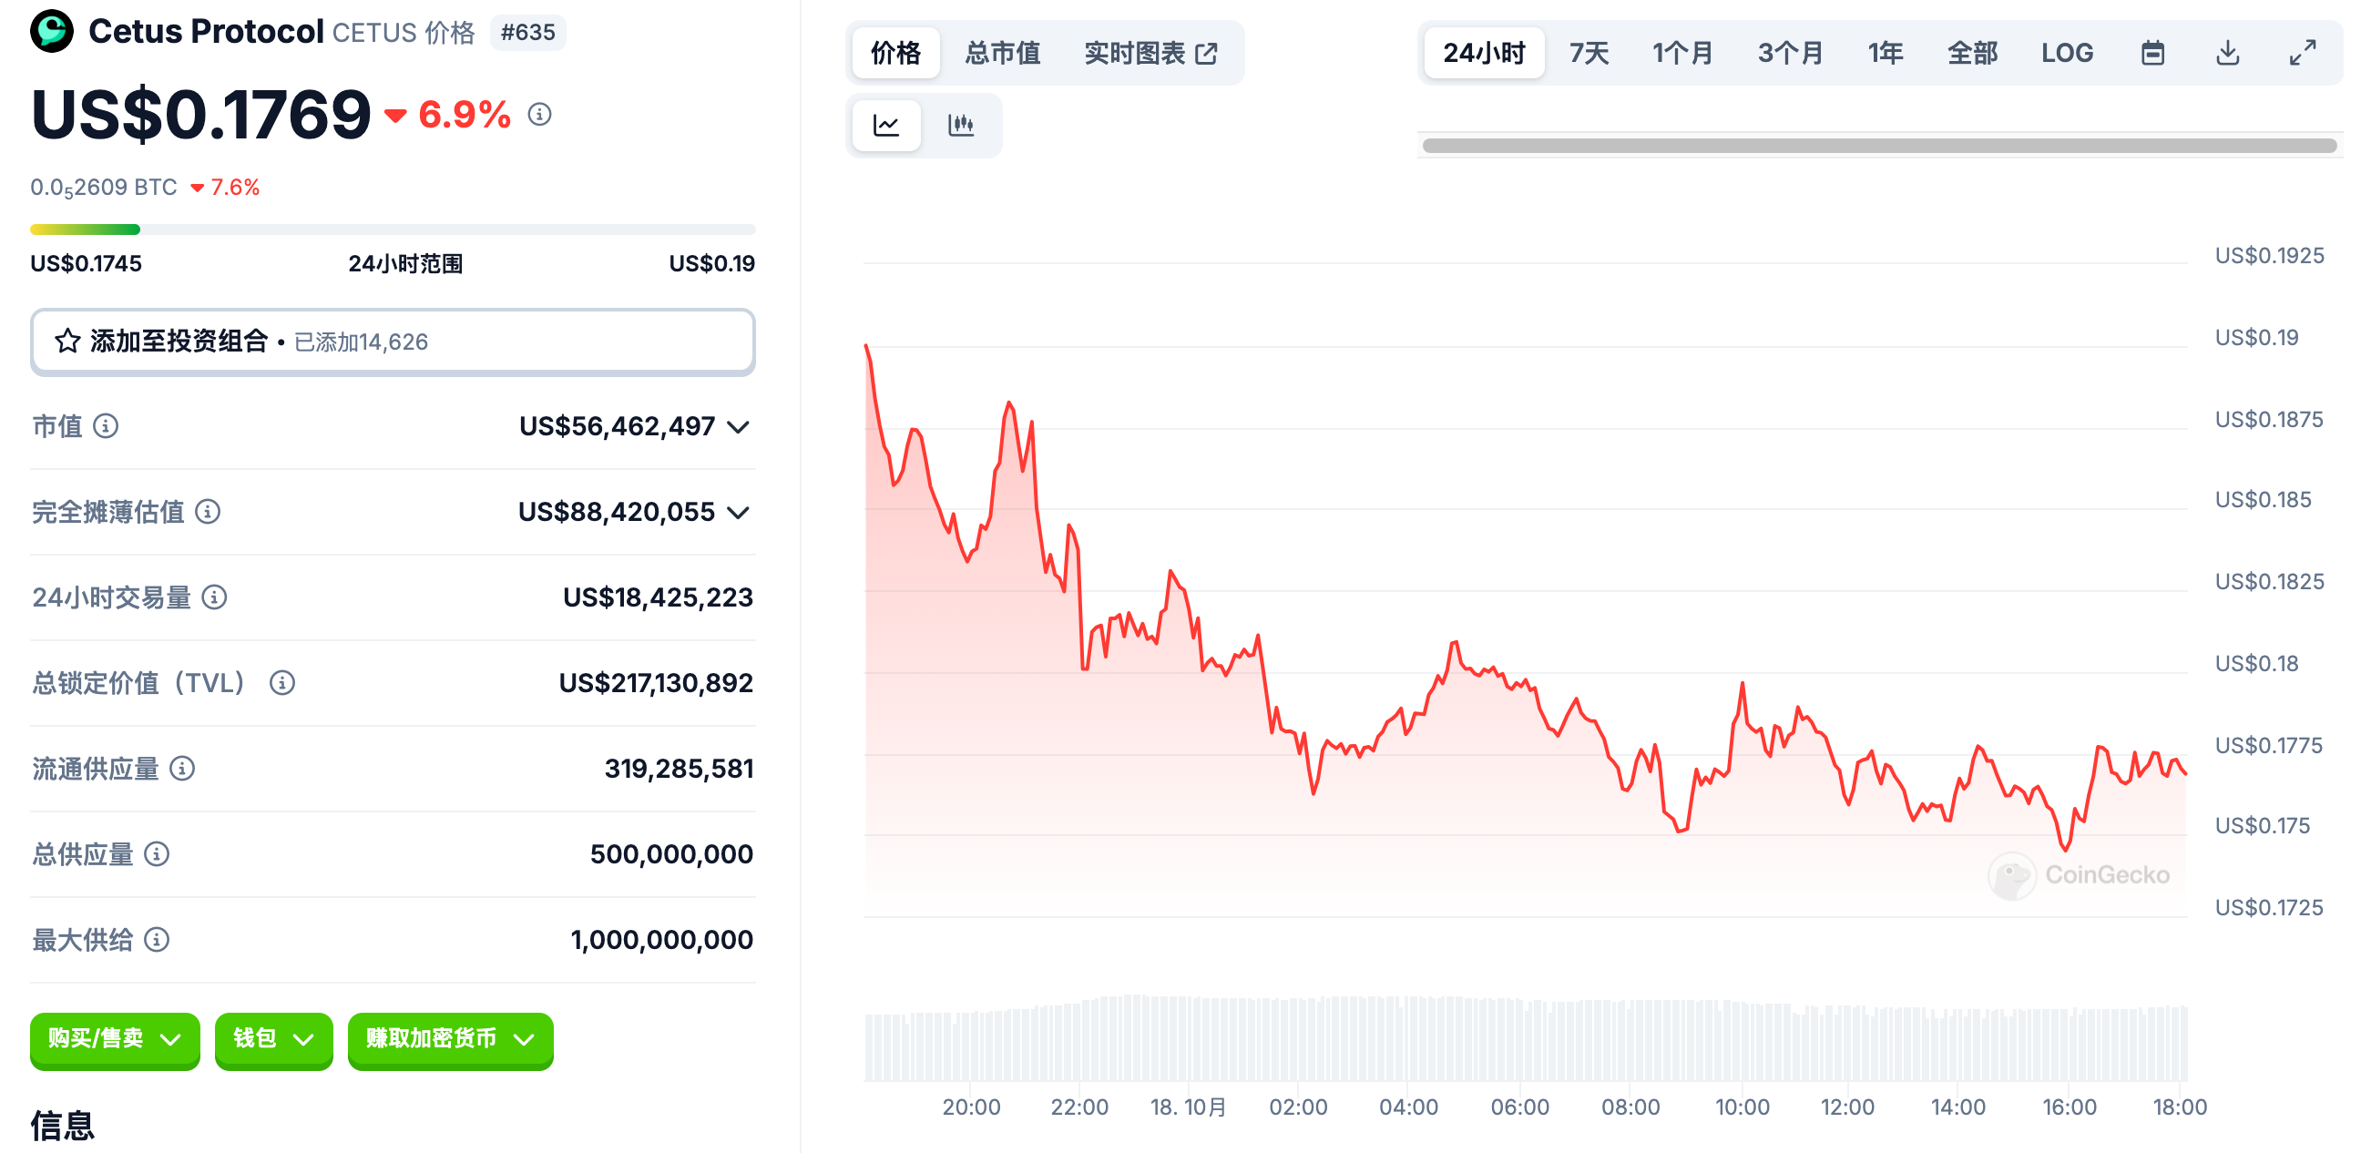Click the 24小时范围 price range bar

coord(393,230)
